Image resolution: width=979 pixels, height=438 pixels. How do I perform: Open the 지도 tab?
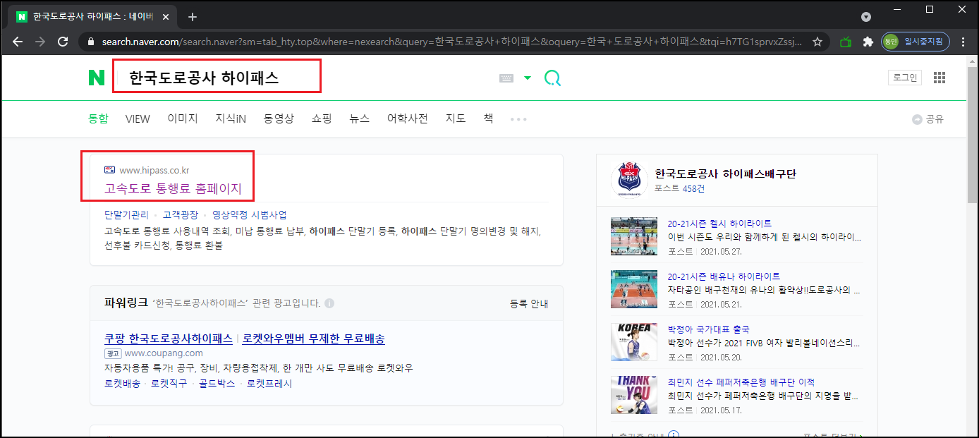tap(456, 118)
